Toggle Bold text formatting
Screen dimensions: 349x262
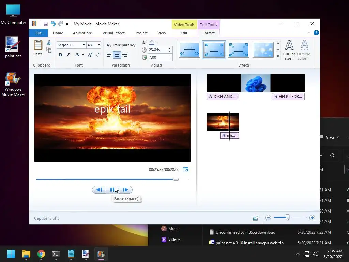click(x=60, y=55)
